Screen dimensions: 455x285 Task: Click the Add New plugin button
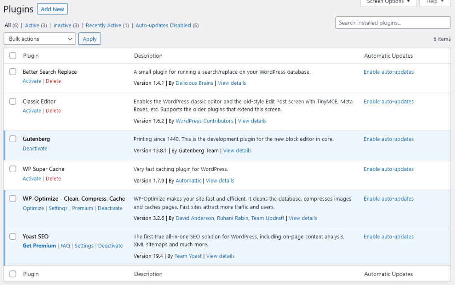point(52,9)
